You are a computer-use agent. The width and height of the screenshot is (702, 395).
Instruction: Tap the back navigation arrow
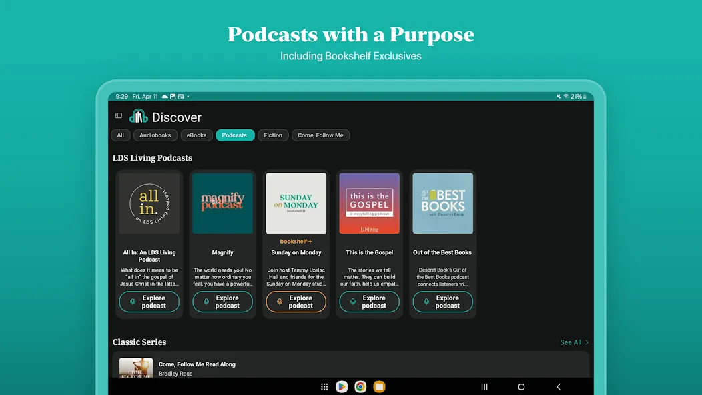pyautogui.click(x=559, y=386)
